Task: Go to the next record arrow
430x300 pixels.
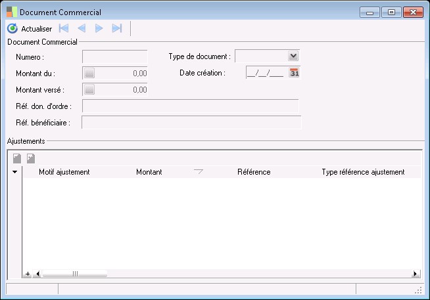Action: 99,28
